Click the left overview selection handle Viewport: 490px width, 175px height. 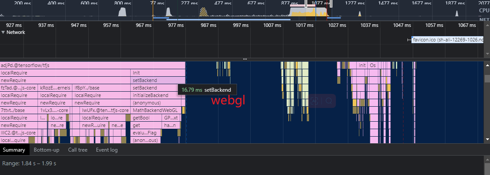pos(306,4)
